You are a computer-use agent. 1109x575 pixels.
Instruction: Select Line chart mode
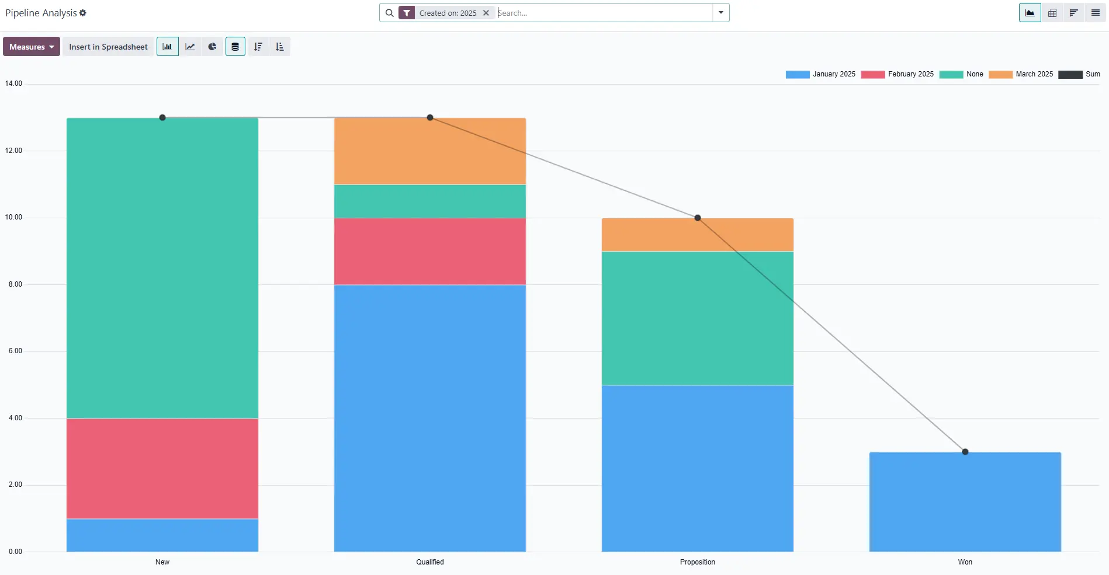[190, 47]
